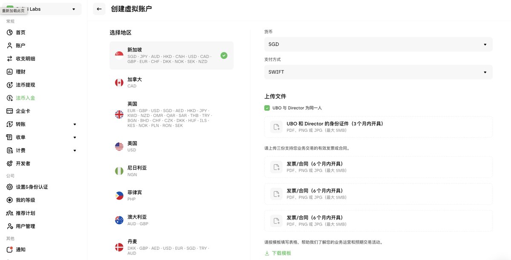Expand the 计费 submenu arrow
This screenshot has height=260, width=511.
75,150
